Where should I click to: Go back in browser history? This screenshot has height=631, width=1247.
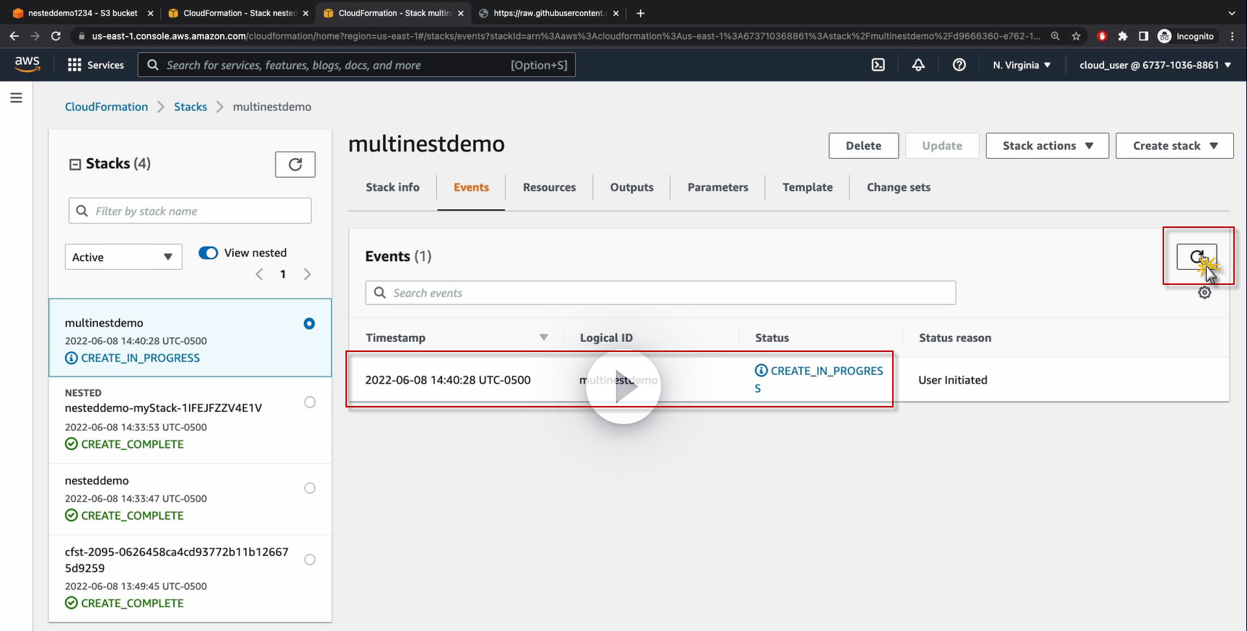(14, 36)
